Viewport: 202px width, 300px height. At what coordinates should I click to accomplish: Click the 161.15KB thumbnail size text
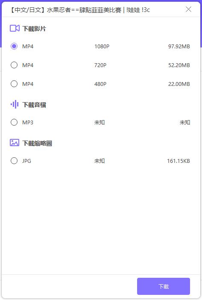tap(179, 161)
